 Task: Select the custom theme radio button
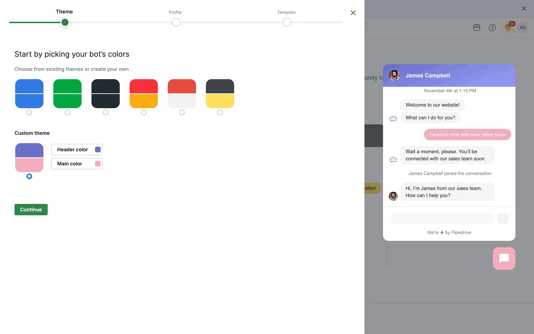[x=29, y=176]
